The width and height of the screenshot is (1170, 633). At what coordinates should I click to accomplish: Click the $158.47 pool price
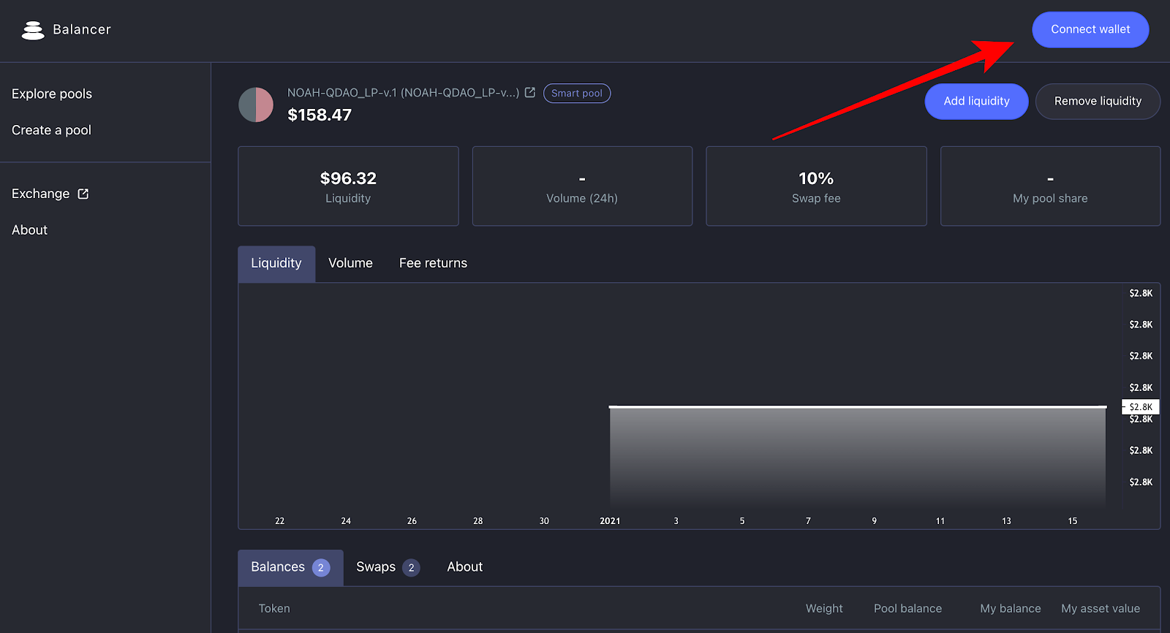click(320, 115)
